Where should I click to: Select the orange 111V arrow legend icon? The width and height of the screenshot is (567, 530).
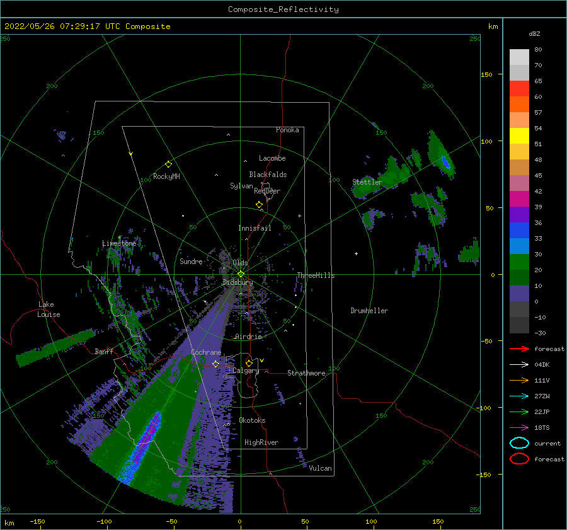(519, 380)
